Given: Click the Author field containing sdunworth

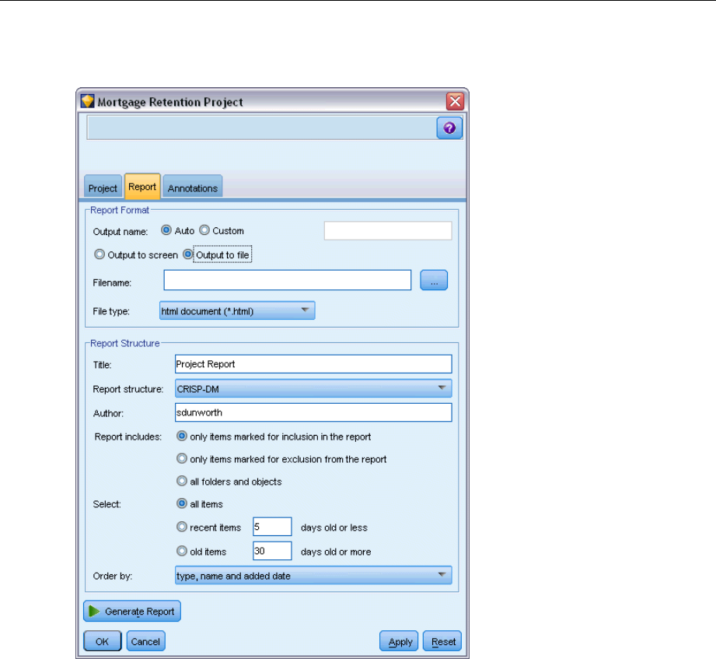Looking at the screenshot, I should (313, 412).
